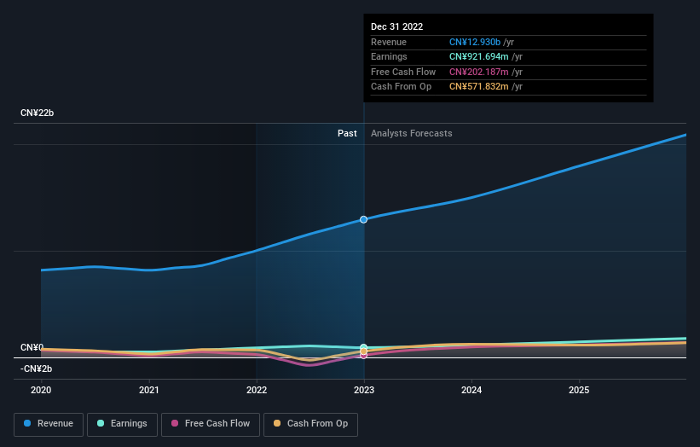Click the Earnings row label in tooltip
This screenshot has height=447, width=700.
coord(389,56)
